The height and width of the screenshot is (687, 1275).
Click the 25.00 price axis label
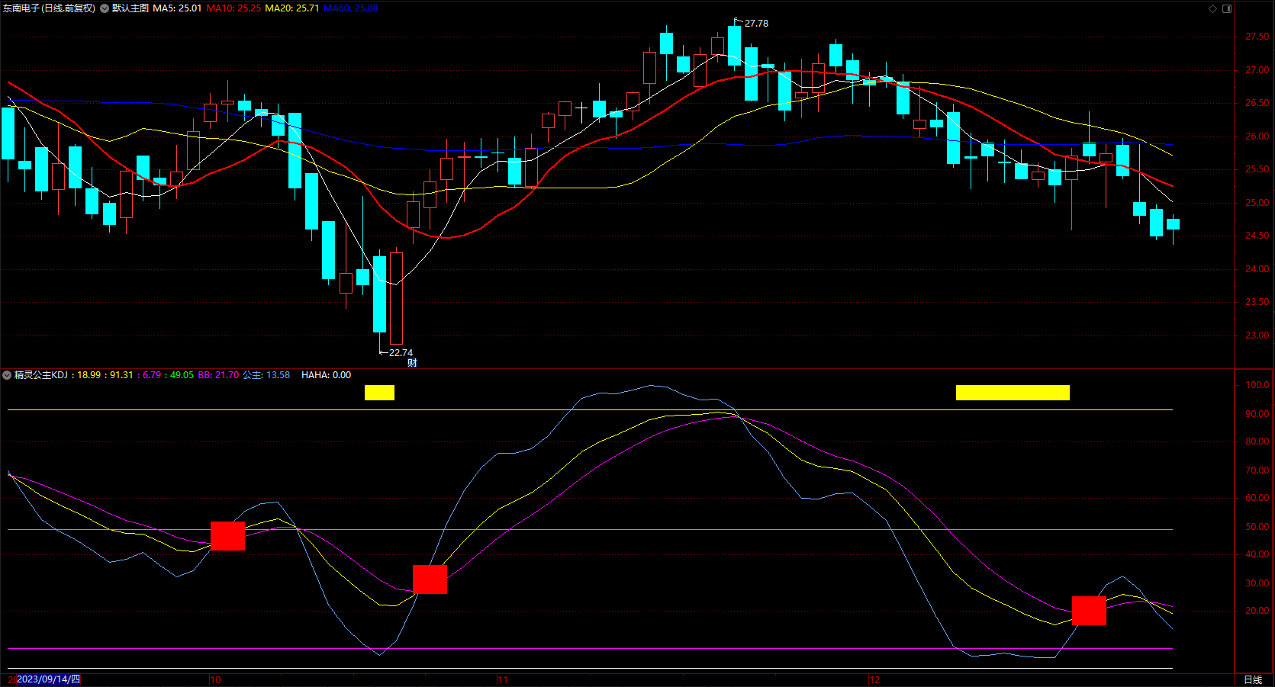[1257, 203]
